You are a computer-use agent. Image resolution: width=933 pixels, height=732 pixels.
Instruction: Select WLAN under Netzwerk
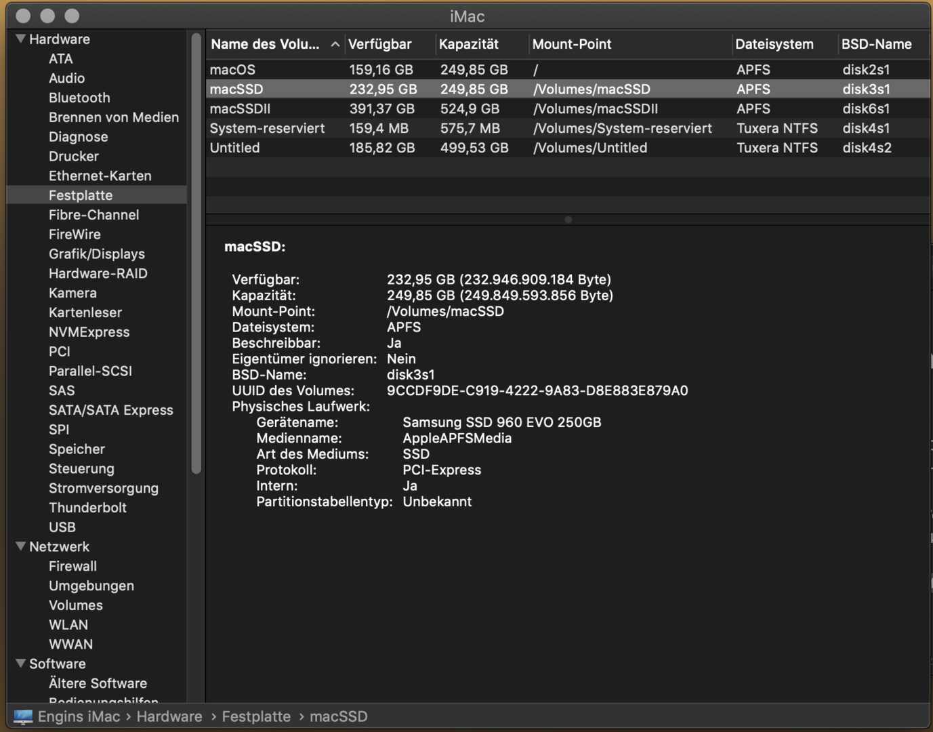tap(68, 625)
